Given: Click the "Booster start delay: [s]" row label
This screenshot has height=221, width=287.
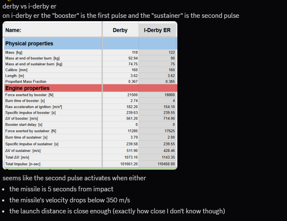Looking at the screenshot, I should pos(24,125).
